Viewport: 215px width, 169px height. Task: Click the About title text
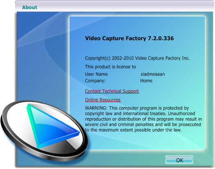tap(29, 7)
